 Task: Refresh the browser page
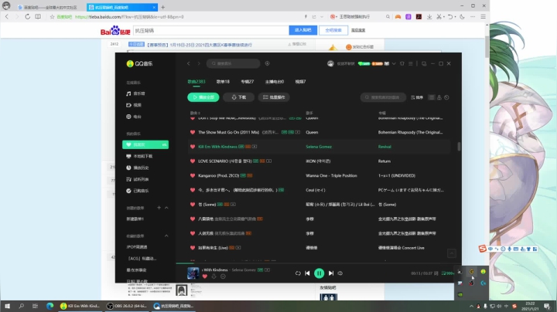[27, 17]
